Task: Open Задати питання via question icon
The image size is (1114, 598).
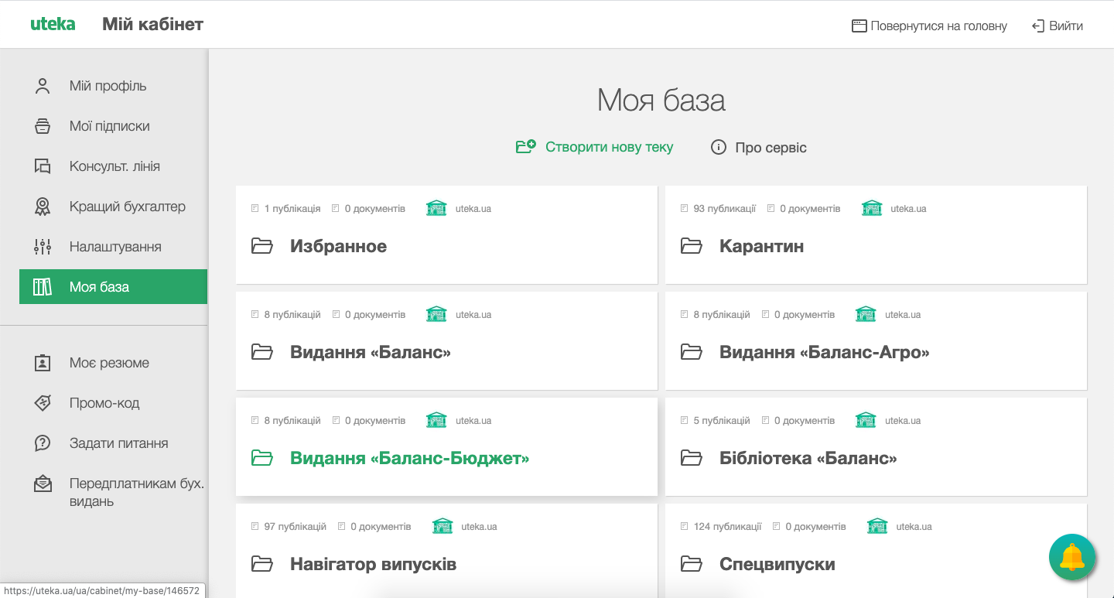Action: pos(43,443)
